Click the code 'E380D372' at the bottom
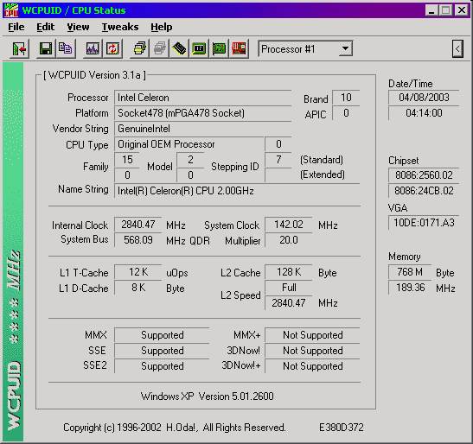The height and width of the screenshot is (444, 473). point(342,427)
